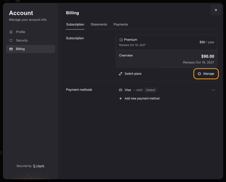226x182 pixels.
Task: Click the Billing card icon in sidebar
Action: (11, 49)
